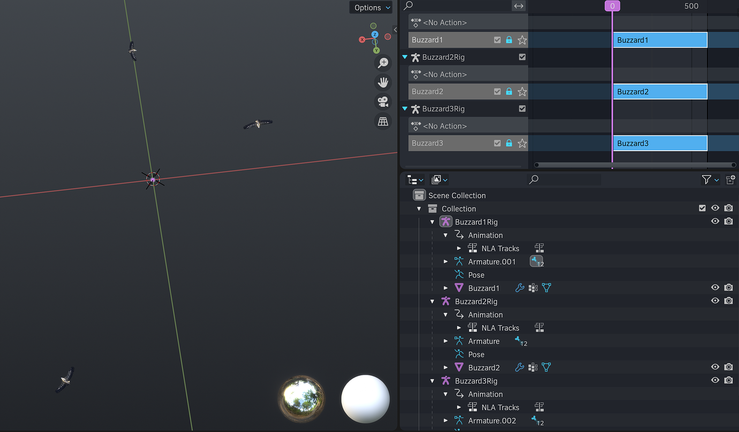Hide Buzzard1Rig with its eye icon
Viewport: 739px width, 432px height.
715,221
